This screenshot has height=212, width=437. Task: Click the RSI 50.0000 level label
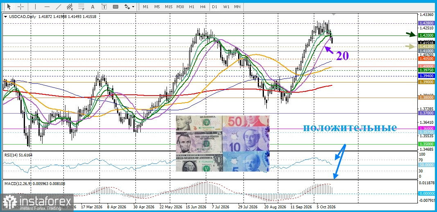[x=426, y=165]
